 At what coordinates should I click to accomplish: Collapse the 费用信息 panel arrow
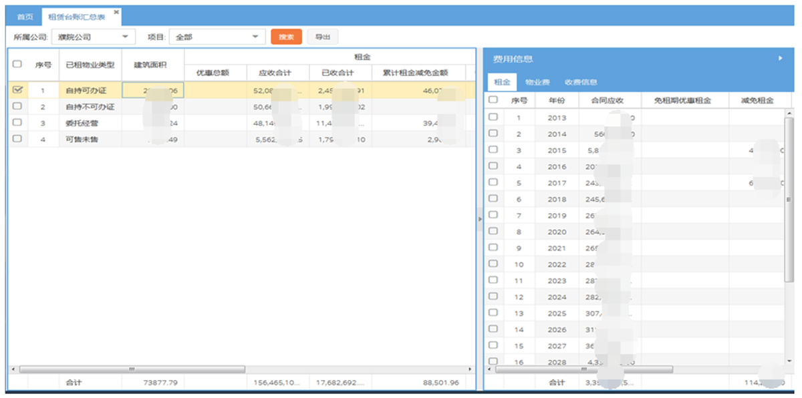780,59
